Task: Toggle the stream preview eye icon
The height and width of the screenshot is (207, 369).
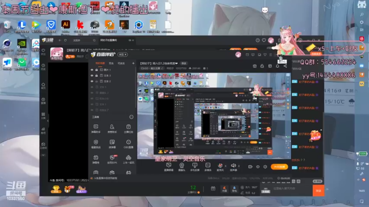Action: pos(258,167)
